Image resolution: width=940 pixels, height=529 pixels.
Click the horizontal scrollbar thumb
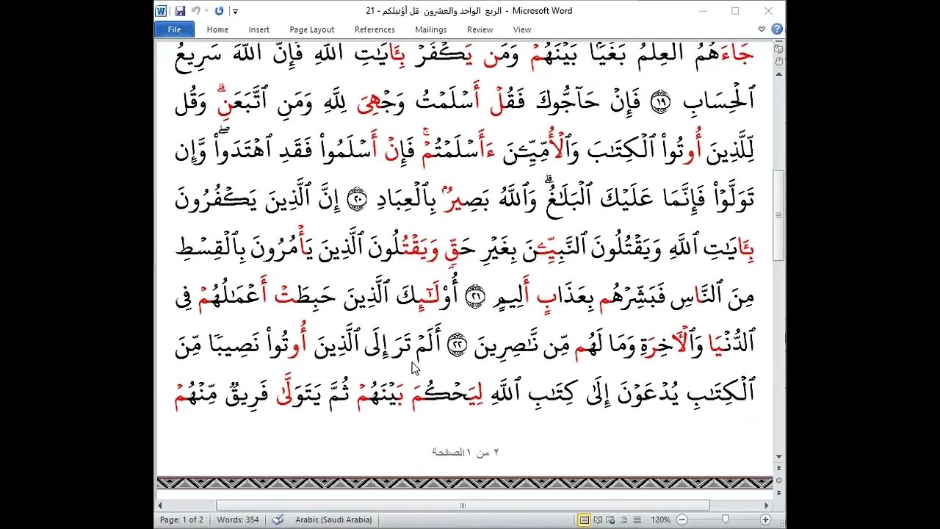pos(463,505)
